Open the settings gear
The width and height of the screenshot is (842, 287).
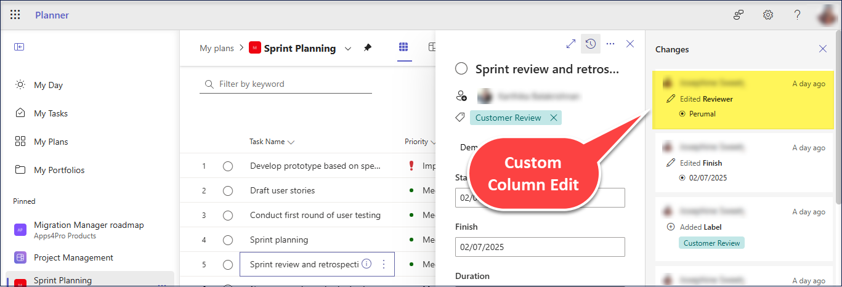pyautogui.click(x=768, y=15)
